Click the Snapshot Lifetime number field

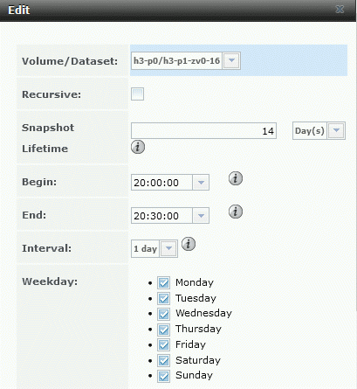pyautogui.click(x=203, y=131)
